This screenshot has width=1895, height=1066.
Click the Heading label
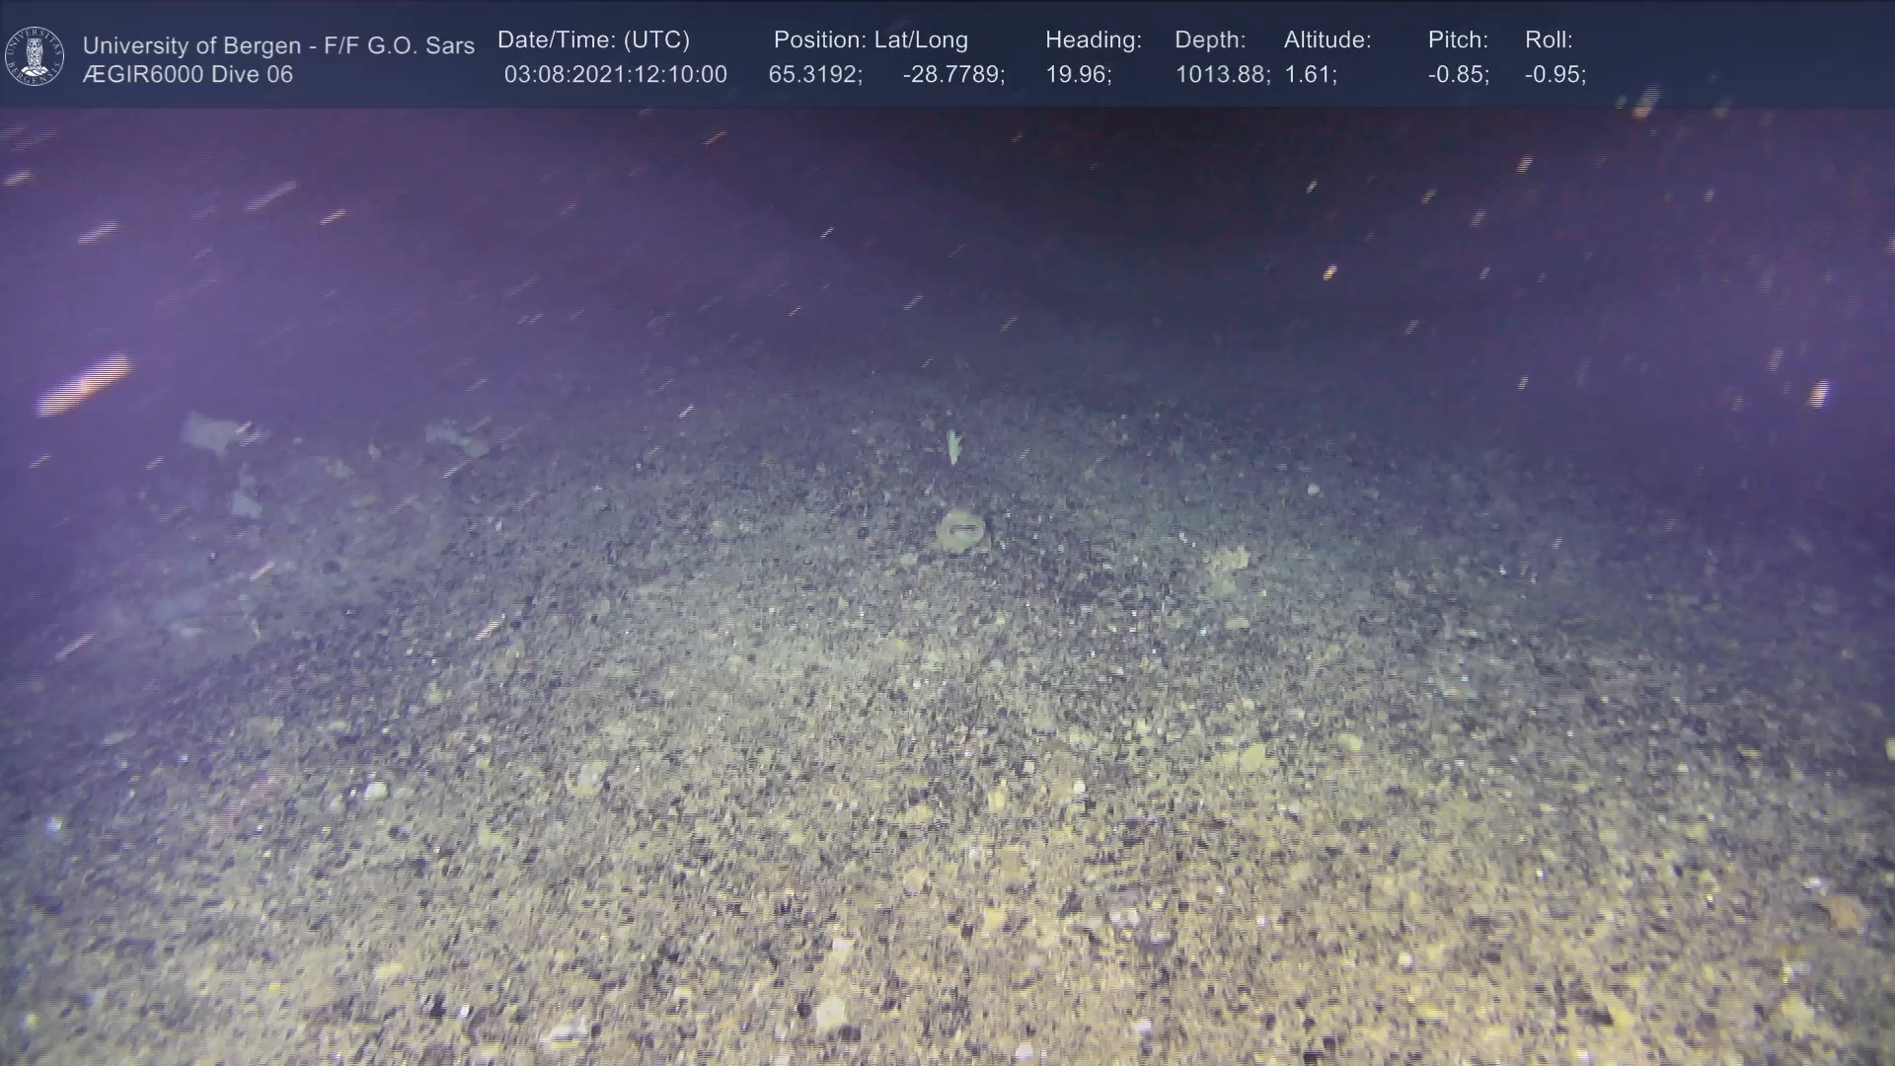[x=1093, y=40]
